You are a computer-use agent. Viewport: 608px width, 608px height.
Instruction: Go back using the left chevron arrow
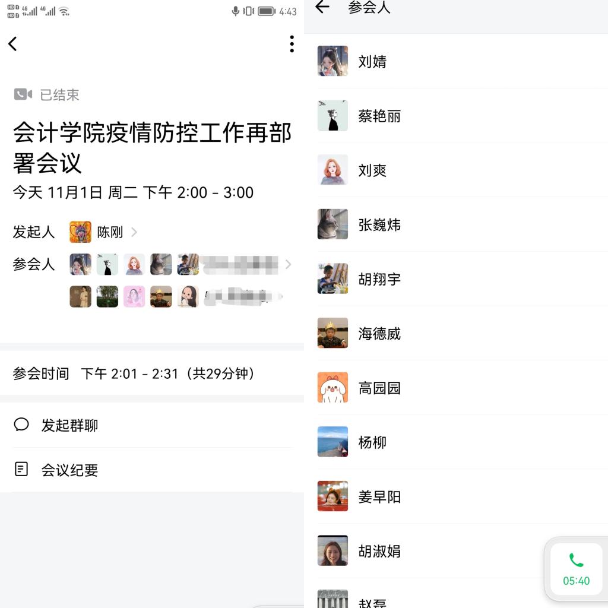[13, 44]
